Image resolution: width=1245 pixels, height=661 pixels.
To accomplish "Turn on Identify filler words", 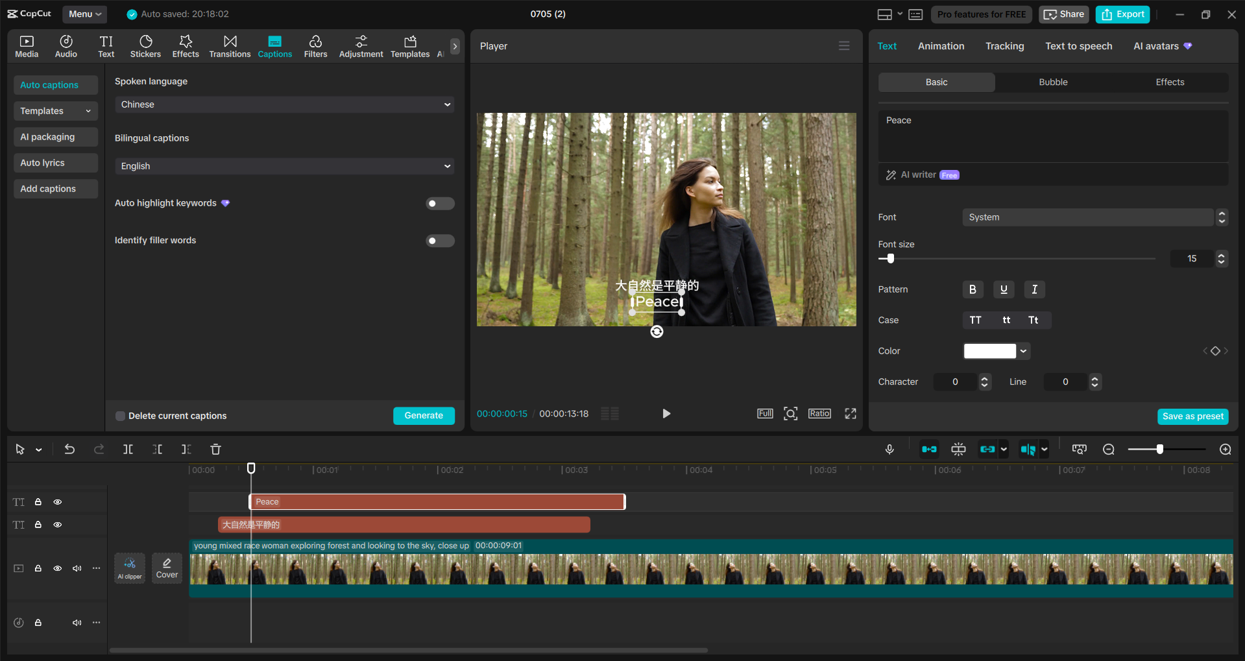I will click(440, 241).
